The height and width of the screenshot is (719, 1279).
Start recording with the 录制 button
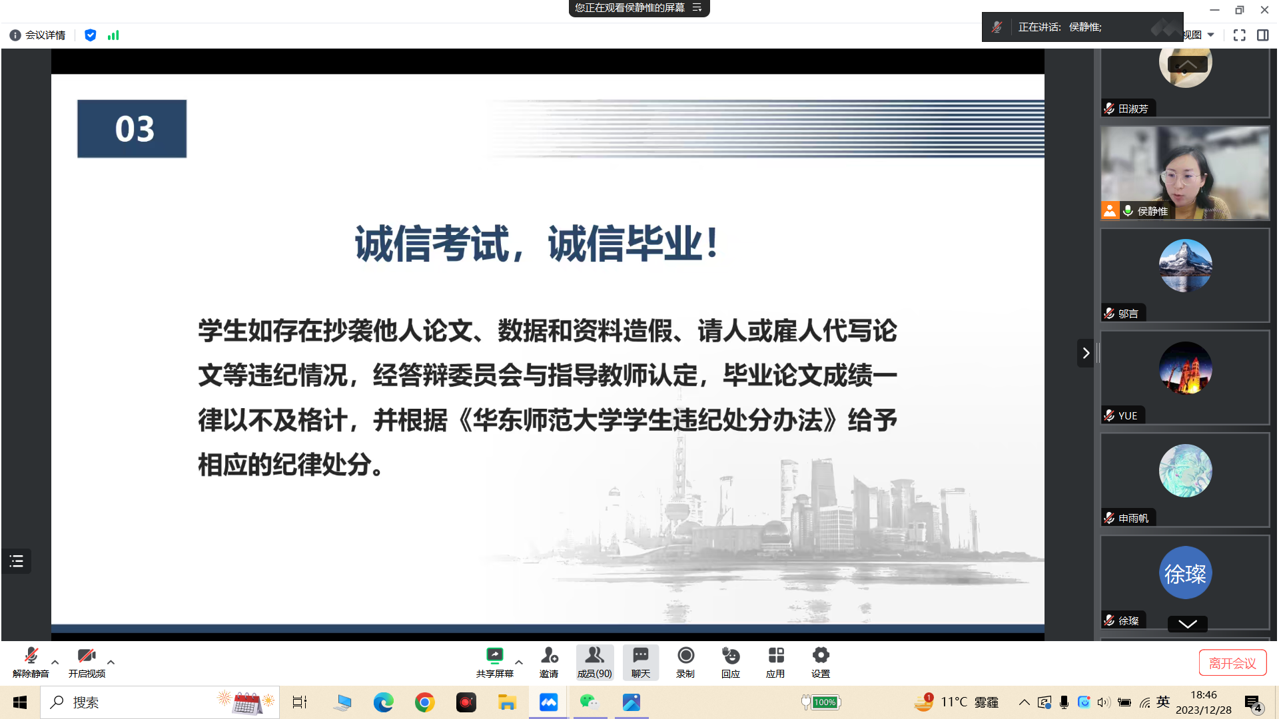[x=685, y=662]
